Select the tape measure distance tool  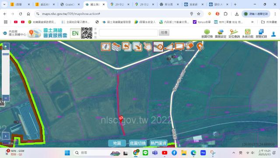(158, 47)
